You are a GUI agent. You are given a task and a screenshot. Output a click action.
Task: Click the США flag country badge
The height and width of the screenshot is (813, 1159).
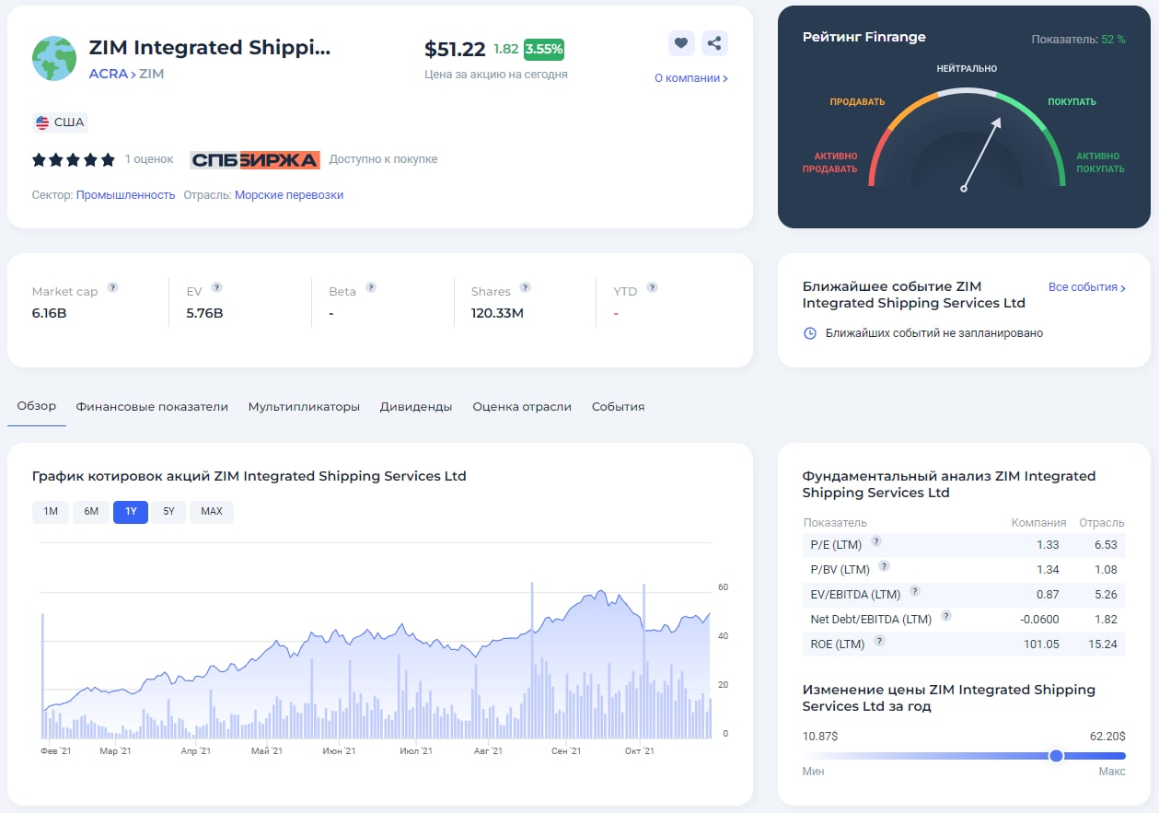tap(60, 122)
